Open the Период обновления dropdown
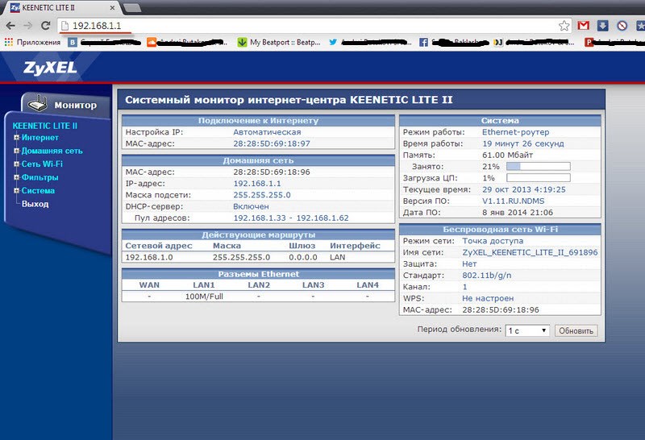645x440 pixels. pyautogui.click(x=527, y=330)
